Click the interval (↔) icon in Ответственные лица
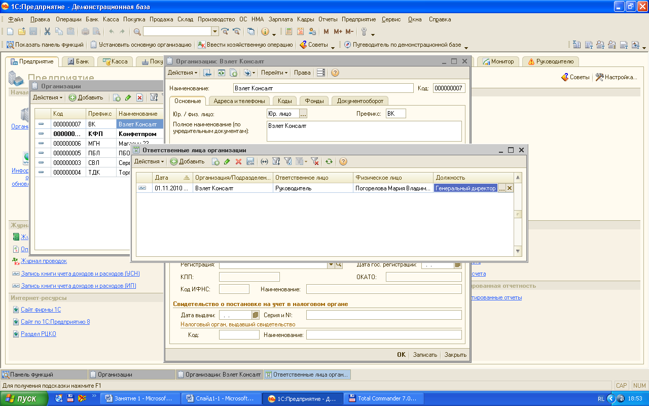The image size is (649, 406). (264, 161)
